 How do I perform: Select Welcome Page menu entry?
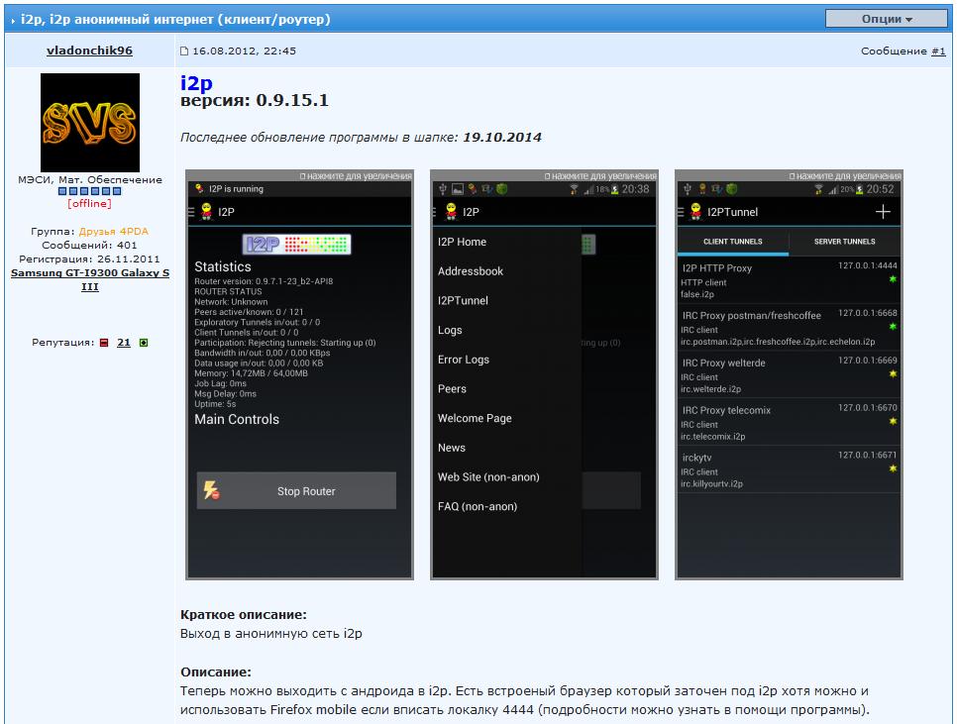click(475, 418)
